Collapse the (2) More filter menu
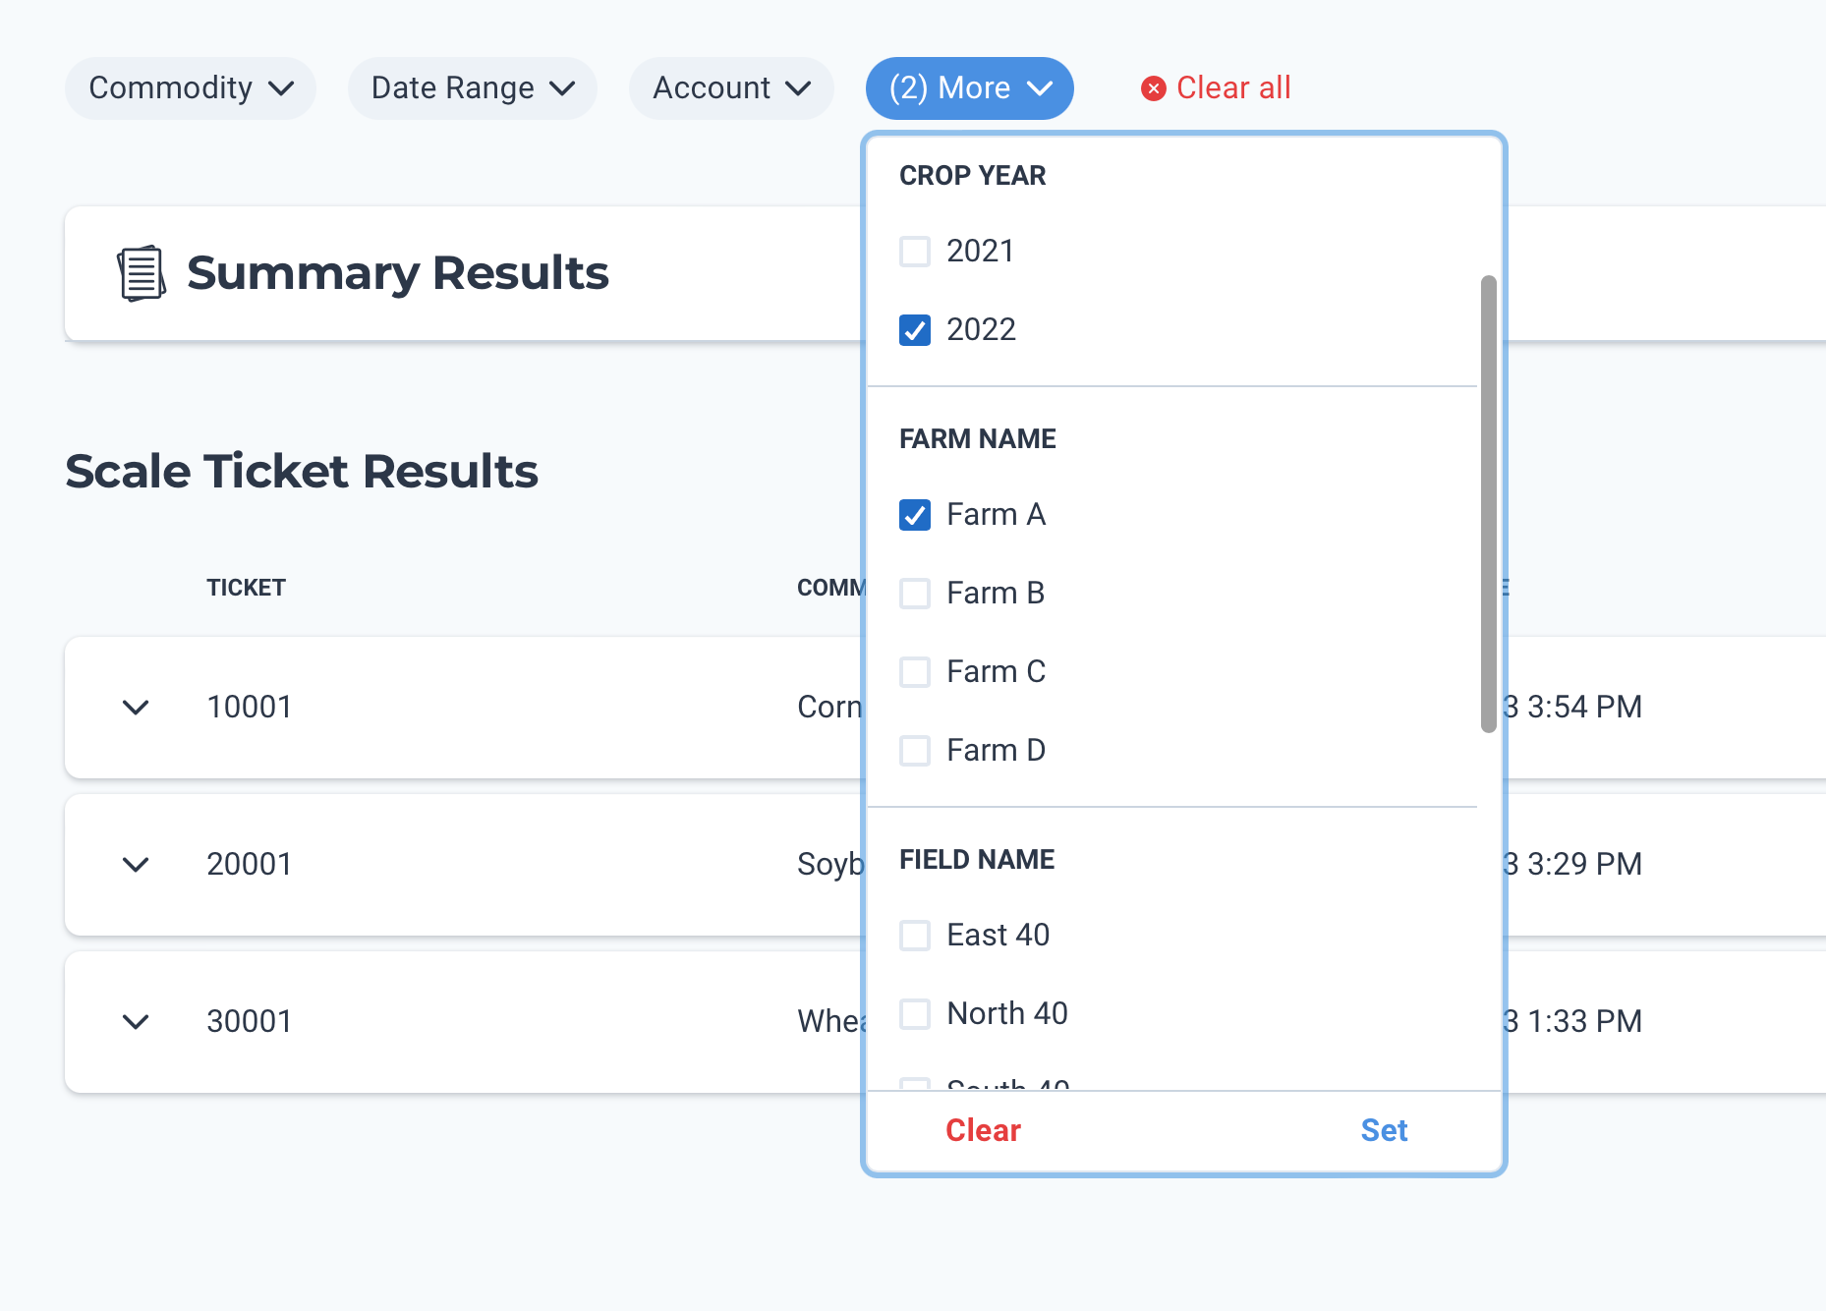 [x=969, y=88]
